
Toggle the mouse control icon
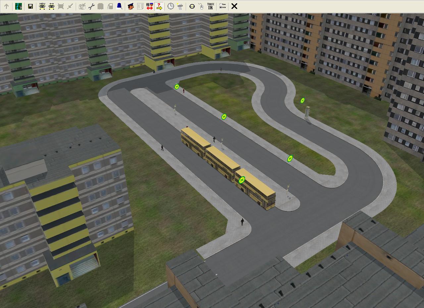pos(201,6)
